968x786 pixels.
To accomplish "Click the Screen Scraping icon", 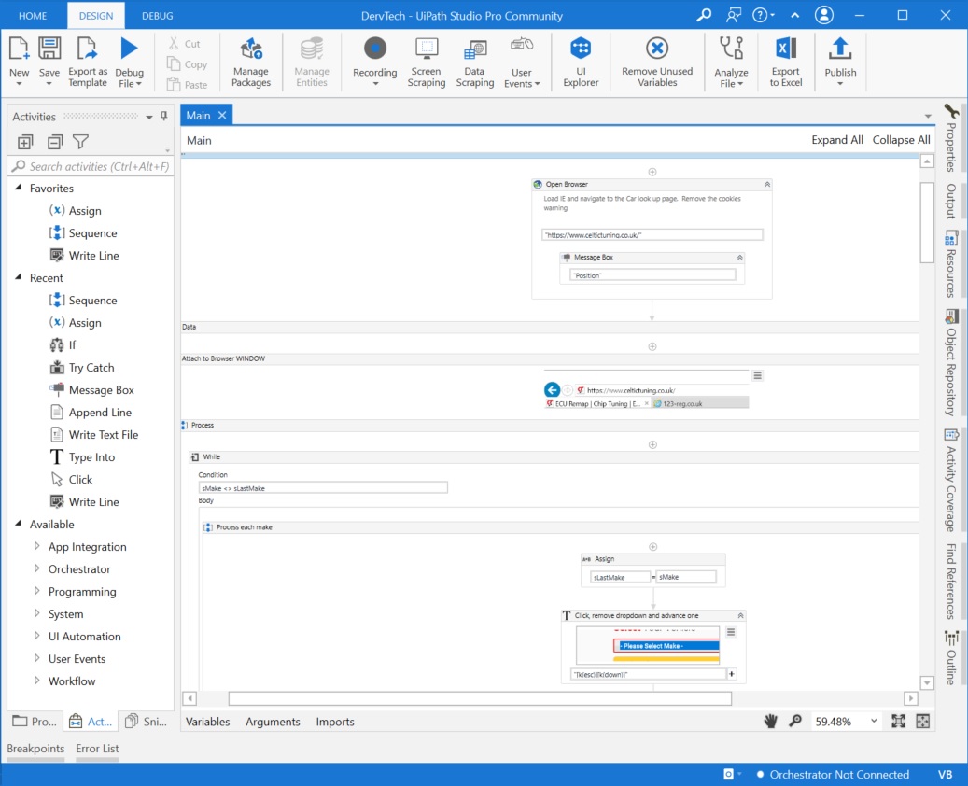I will (x=427, y=49).
